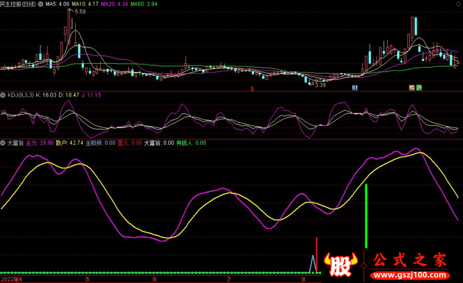Click the green '跌' event marker
Image resolution: width=463 pixels, height=283 pixels.
pos(419,88)
